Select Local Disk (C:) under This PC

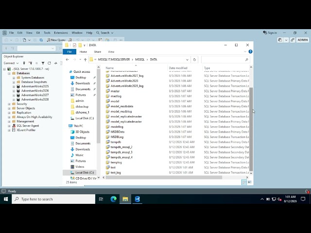click(85, 173)
